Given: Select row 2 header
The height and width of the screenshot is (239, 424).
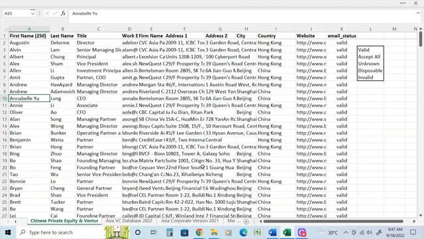Looking at the screenshot, I should pos(5,42).
